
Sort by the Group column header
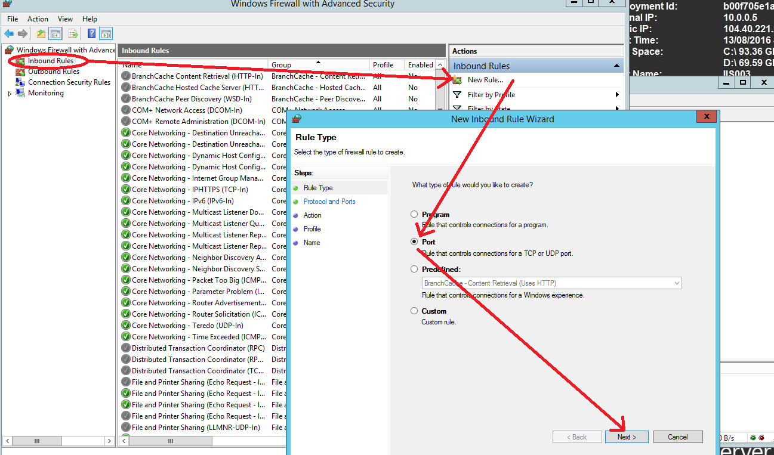(319, 65)
